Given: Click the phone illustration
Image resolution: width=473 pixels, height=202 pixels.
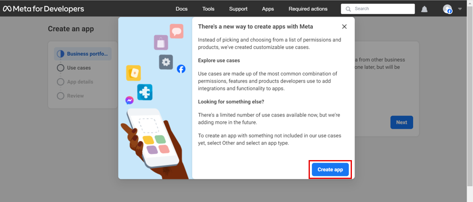Looking at the screenshot, I should [152, 137].
